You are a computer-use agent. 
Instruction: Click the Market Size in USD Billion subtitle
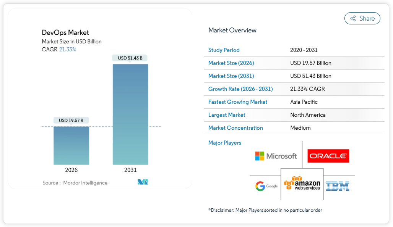click(72, 42)
